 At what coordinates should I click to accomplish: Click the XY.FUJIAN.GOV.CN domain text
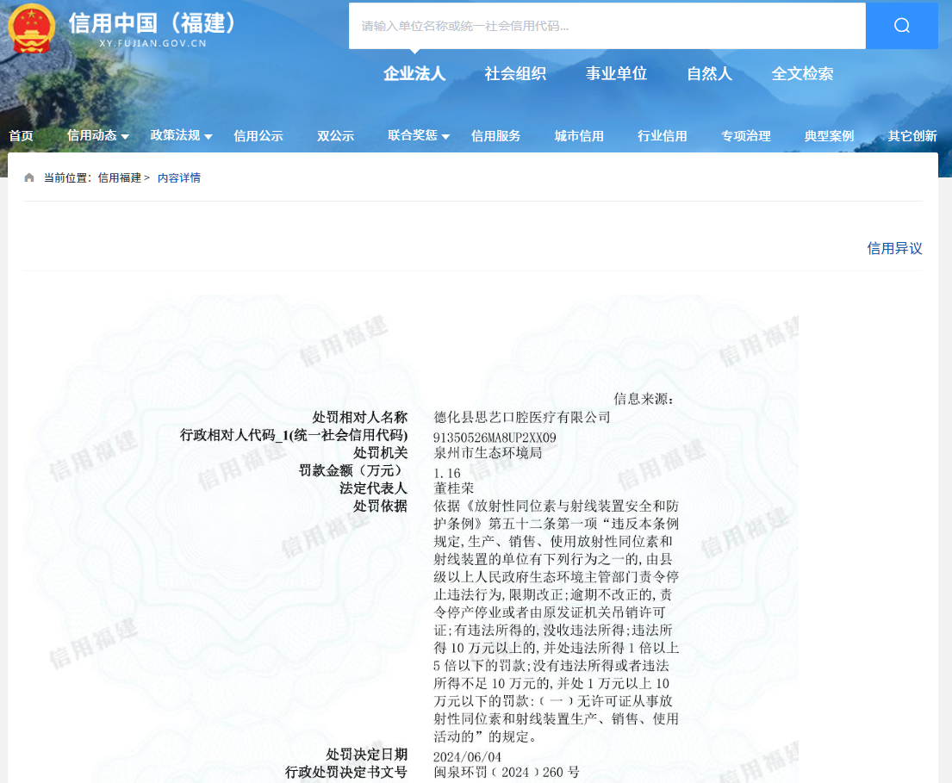(x=153, y=44)
